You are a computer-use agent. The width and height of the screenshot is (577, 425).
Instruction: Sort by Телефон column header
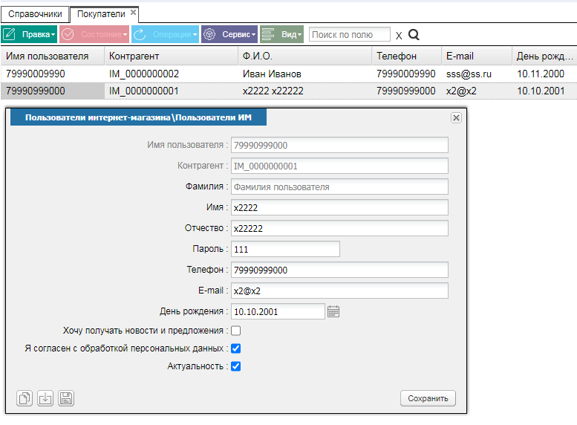407,56
